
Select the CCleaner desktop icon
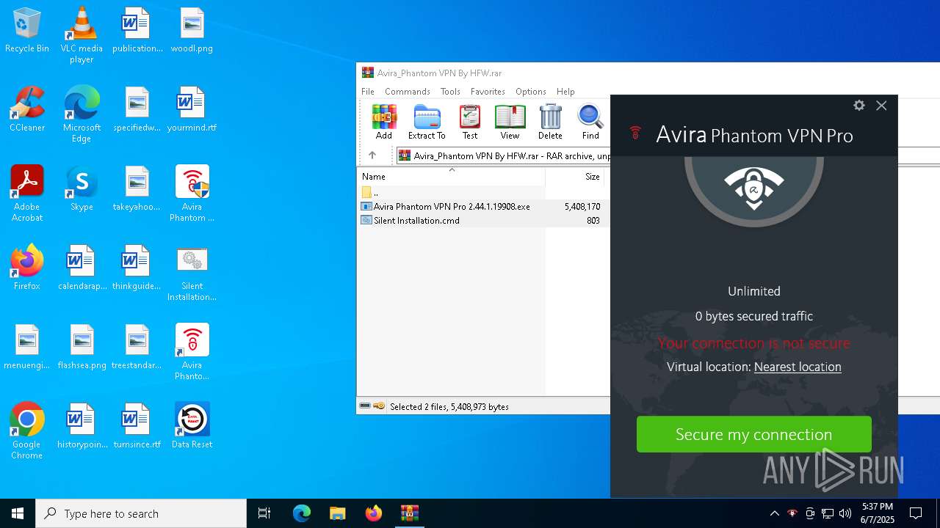27,110
